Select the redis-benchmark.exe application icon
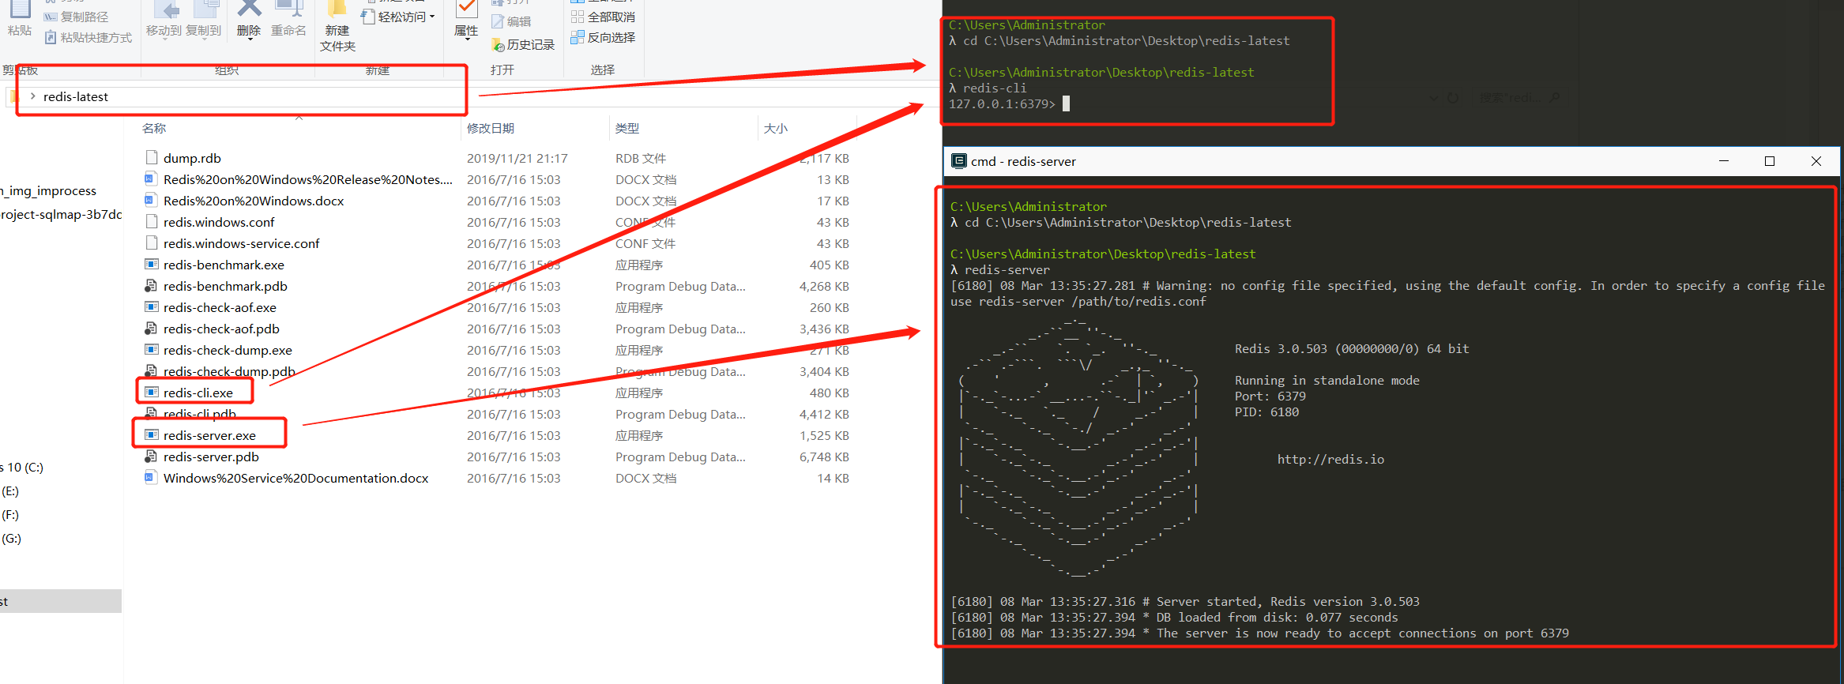Viewport: 1844px width, 684px height. pyautogui.click(x=152, y=265)
